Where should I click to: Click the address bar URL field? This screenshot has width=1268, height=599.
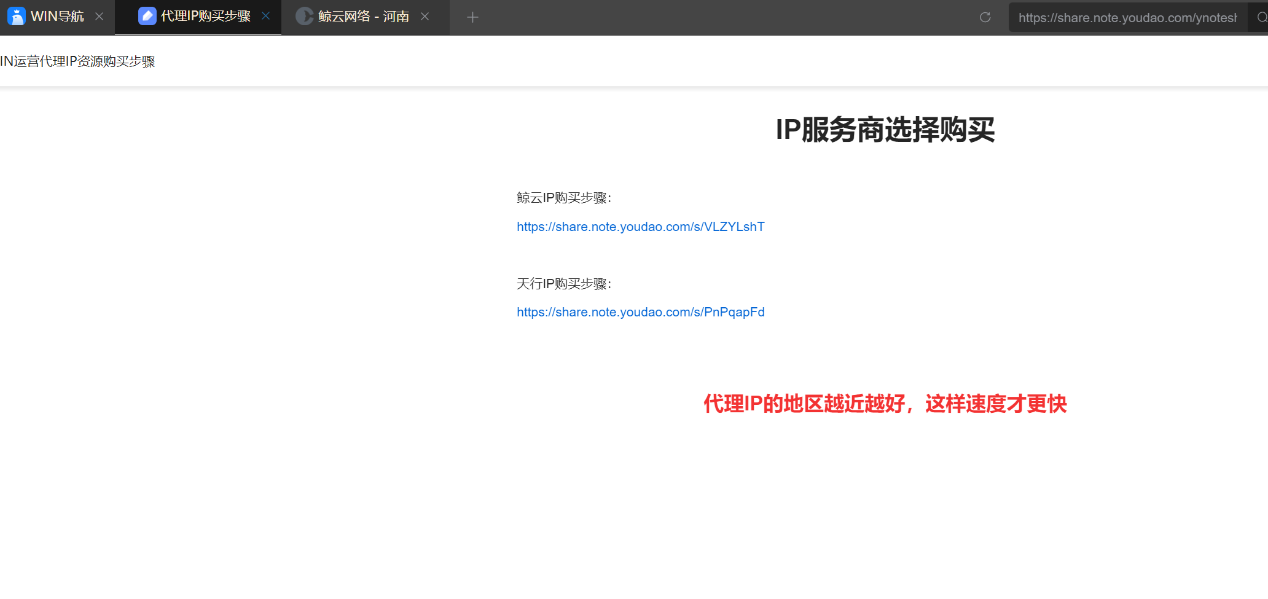pos(1127,18)
